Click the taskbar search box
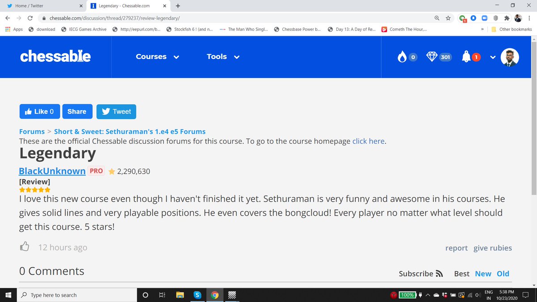Image resolution: width=537 pixels, height=302 pixels. click(x=77, y=295)
